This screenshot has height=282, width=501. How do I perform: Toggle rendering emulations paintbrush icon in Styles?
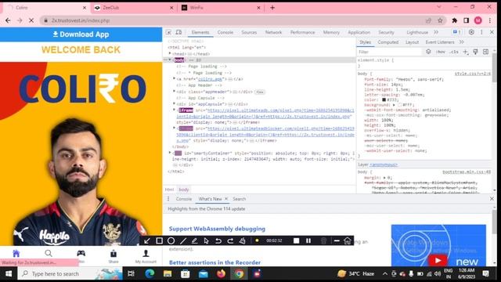point(475,52)
